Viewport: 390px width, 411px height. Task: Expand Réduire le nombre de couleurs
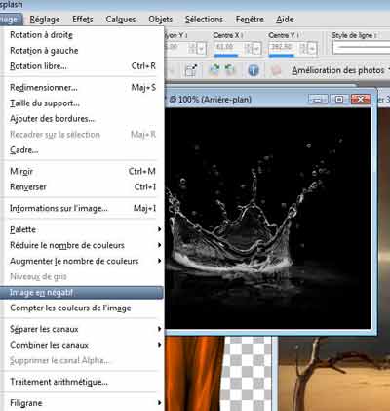(82, 245)
